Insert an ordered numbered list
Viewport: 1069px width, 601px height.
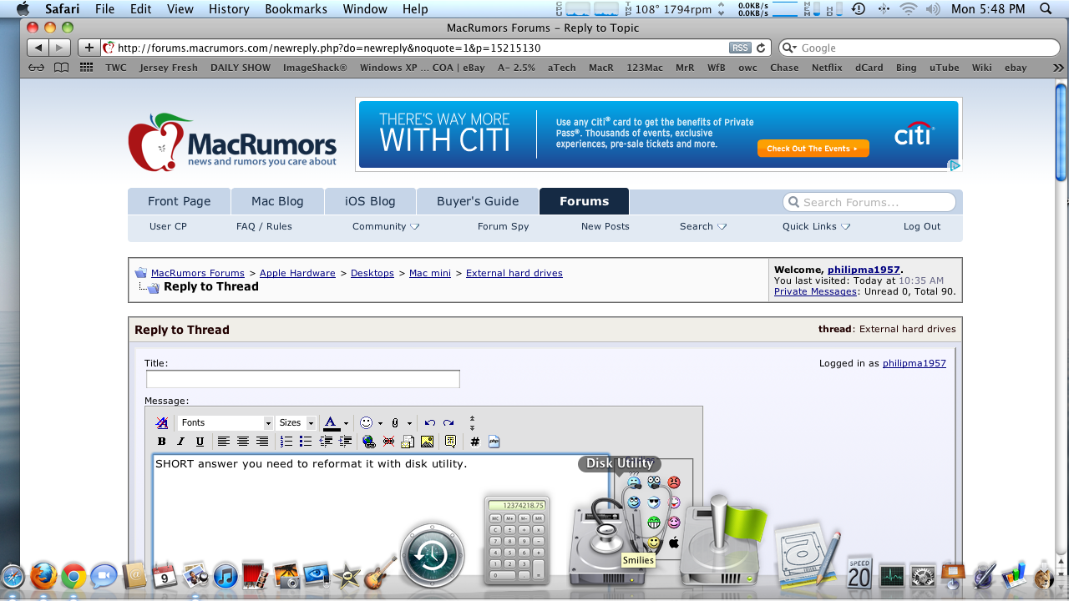[x=286, y=442]
